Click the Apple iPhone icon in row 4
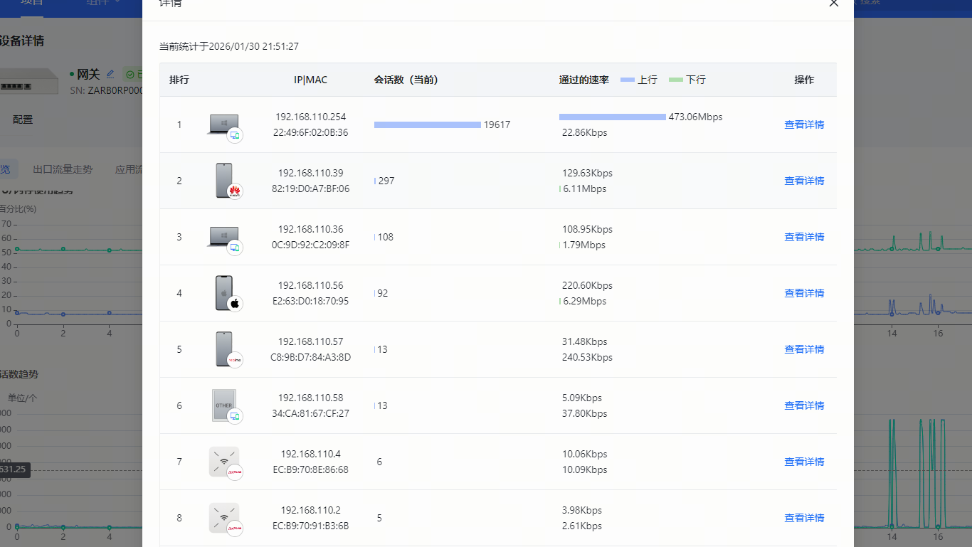The image size is (972, 547). 224,293
